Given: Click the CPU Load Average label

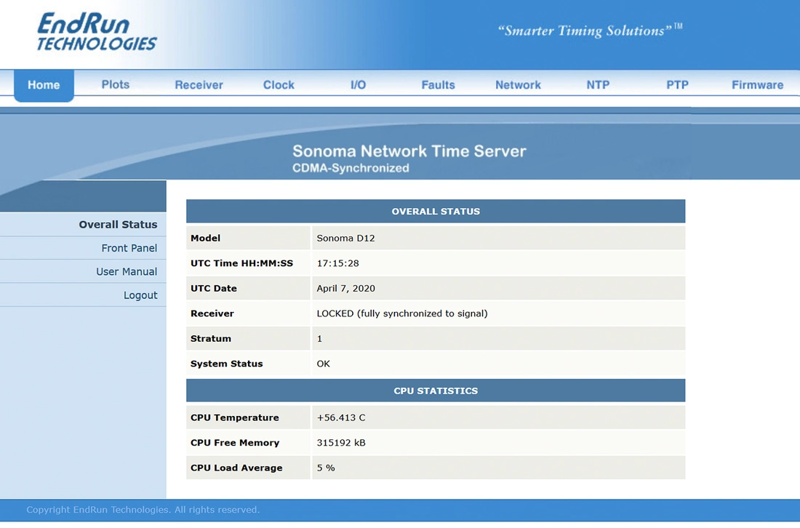Looking at the screenshot, I should pyautogui.click(x=236, y=468).
